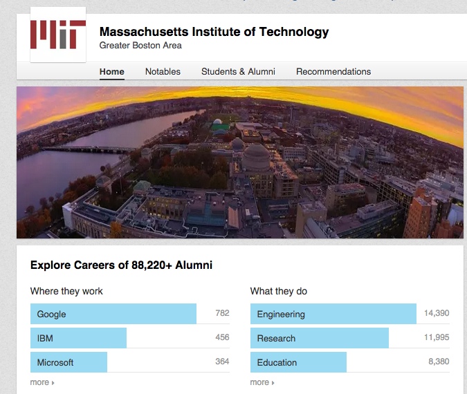This screenshot has width=467, height=394.
Task: Go to the Recommendations tab
Action: pos(333,71)
